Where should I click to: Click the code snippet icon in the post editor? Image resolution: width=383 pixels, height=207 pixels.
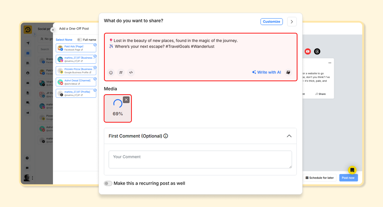click(131, 73)
